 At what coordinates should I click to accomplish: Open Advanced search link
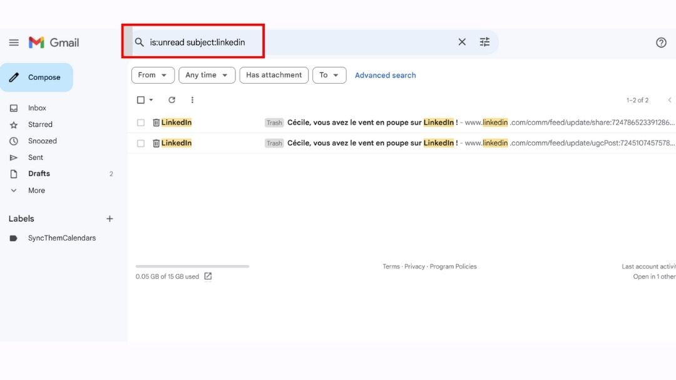386,75
